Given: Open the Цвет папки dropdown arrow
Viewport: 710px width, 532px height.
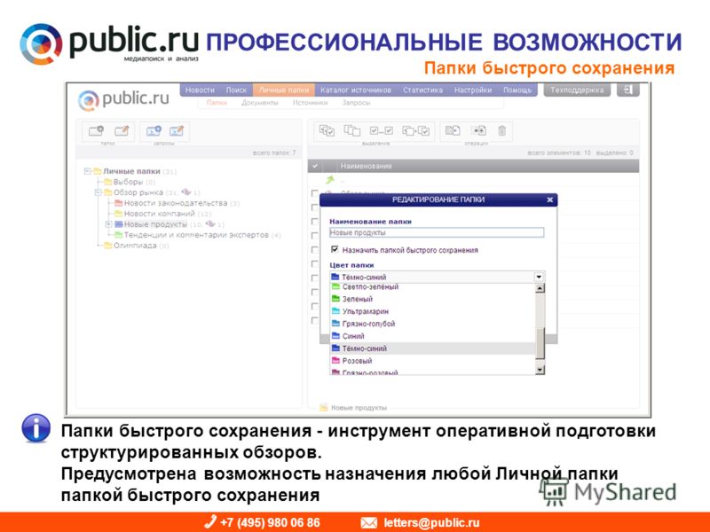Looking at the screenshot, I should [x=539, y=277].
